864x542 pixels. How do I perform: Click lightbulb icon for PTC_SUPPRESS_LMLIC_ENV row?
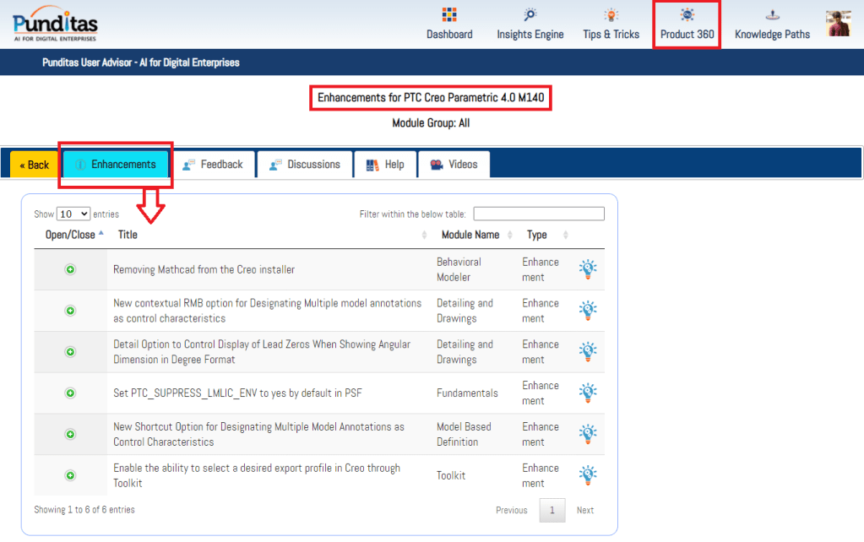pos(588,393)
